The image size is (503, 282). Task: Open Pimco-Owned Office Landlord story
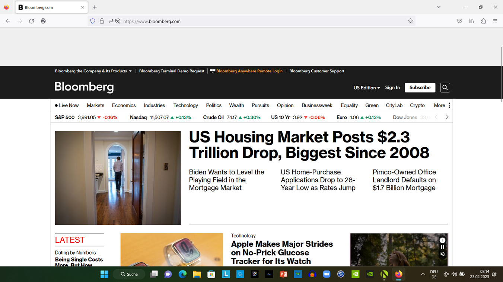pyautogui.click(x=404, y=180)
